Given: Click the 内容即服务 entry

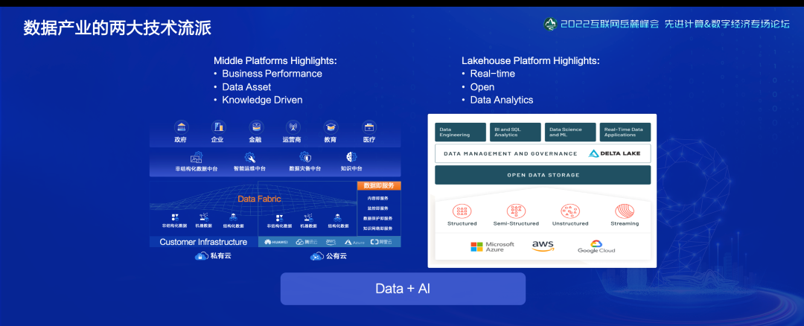Looking at the screenshot, I should coord(378,199).
